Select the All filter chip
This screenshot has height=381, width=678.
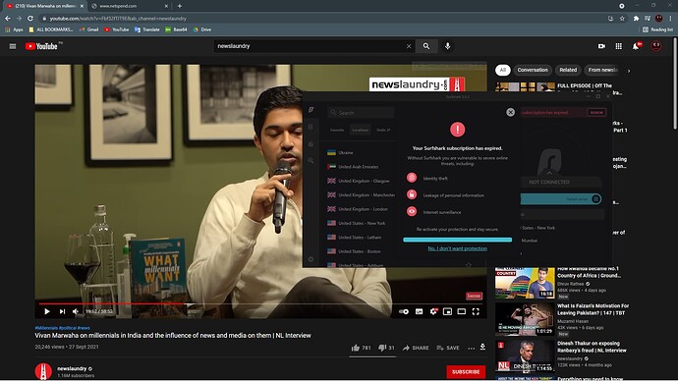tap(502, 70)
